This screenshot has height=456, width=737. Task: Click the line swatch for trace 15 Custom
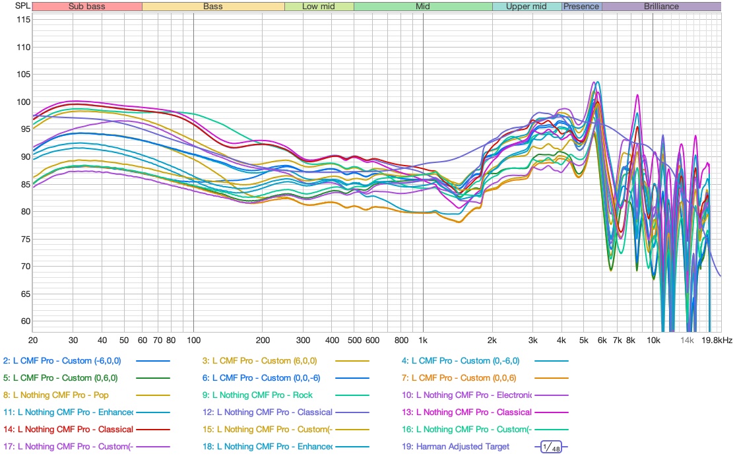pos(352,430)
